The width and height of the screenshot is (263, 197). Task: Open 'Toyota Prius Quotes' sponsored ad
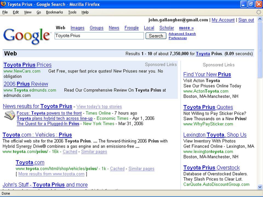point(208,107)
